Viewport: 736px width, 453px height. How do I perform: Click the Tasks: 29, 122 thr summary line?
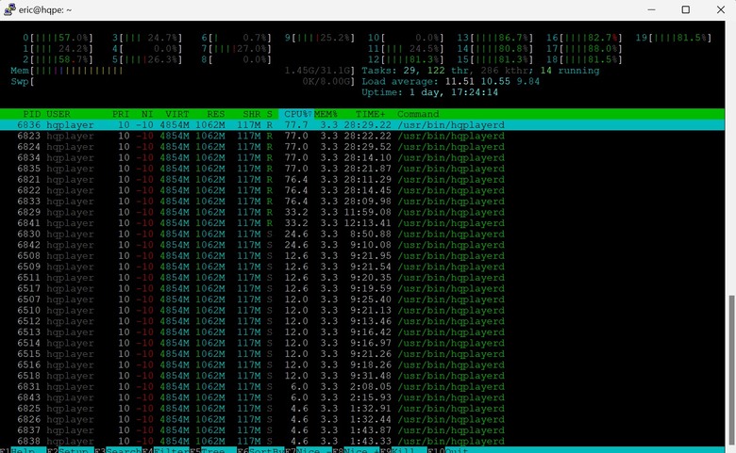coord(480,71)
